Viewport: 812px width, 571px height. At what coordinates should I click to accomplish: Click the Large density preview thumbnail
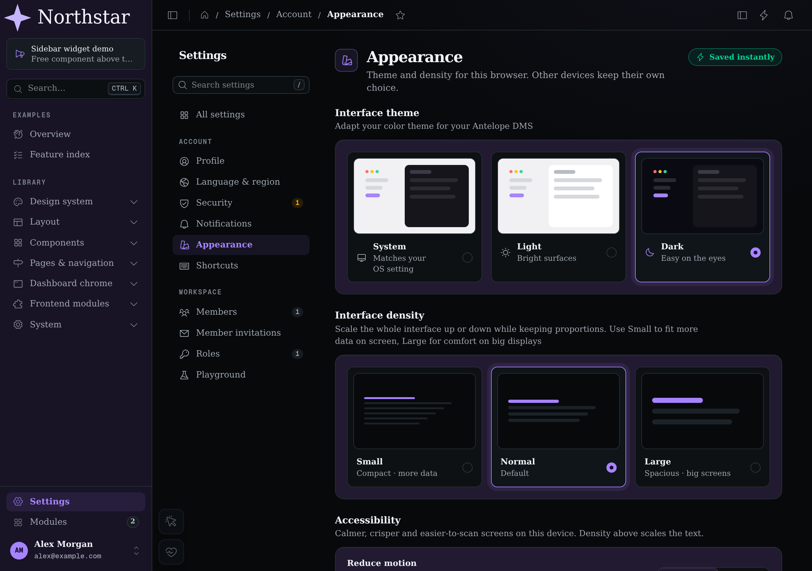pos(702,411)
